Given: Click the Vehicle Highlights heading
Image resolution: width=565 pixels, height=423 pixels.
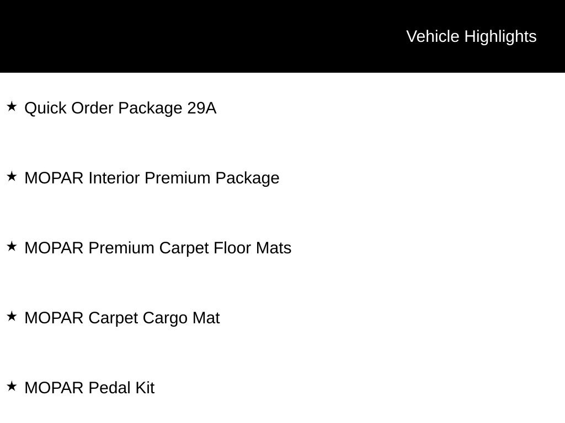Looking at the screenshot, I should tap(471, 36).
